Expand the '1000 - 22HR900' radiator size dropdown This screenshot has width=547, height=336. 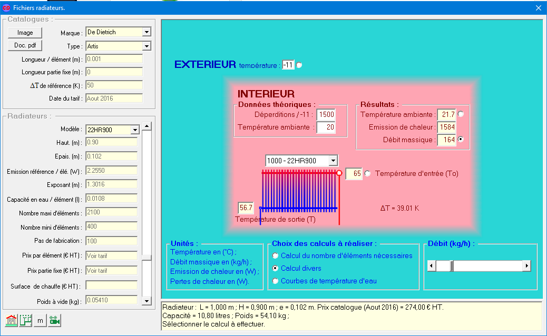tap(333, 161)
